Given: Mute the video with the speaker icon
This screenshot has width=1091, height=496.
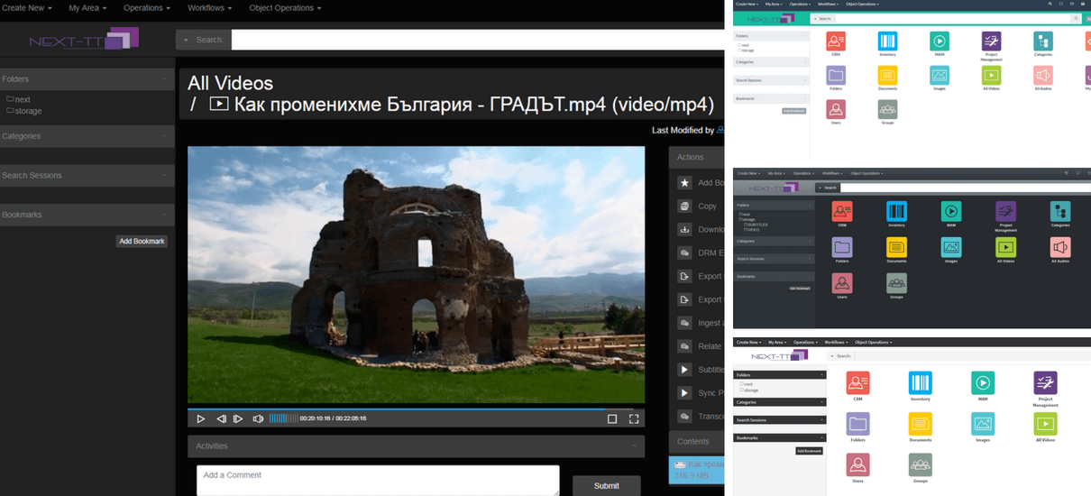Looking at the screenshot, I should click(x=258, y=418).
